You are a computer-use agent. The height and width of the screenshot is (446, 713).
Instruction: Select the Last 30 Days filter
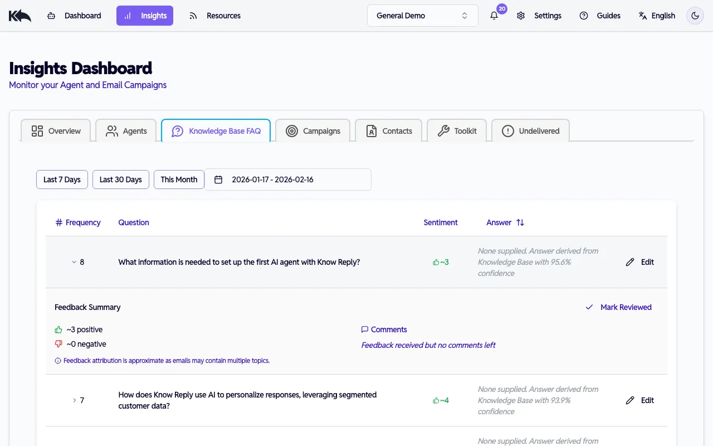coord(120,180)
